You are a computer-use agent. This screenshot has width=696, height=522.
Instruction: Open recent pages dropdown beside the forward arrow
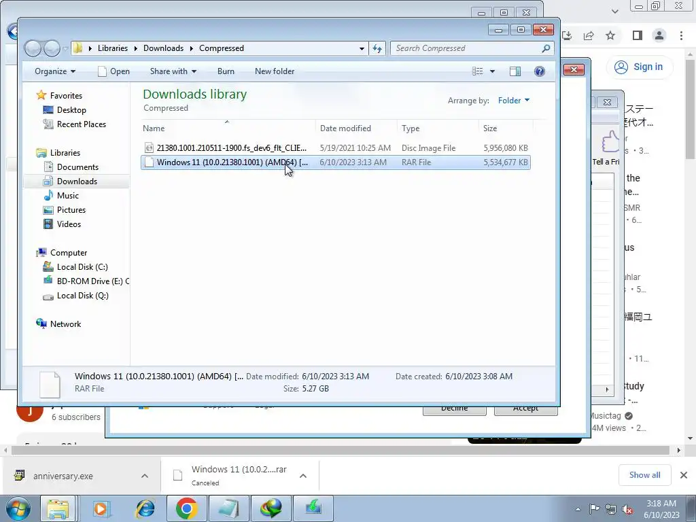(x=66, y=48)
